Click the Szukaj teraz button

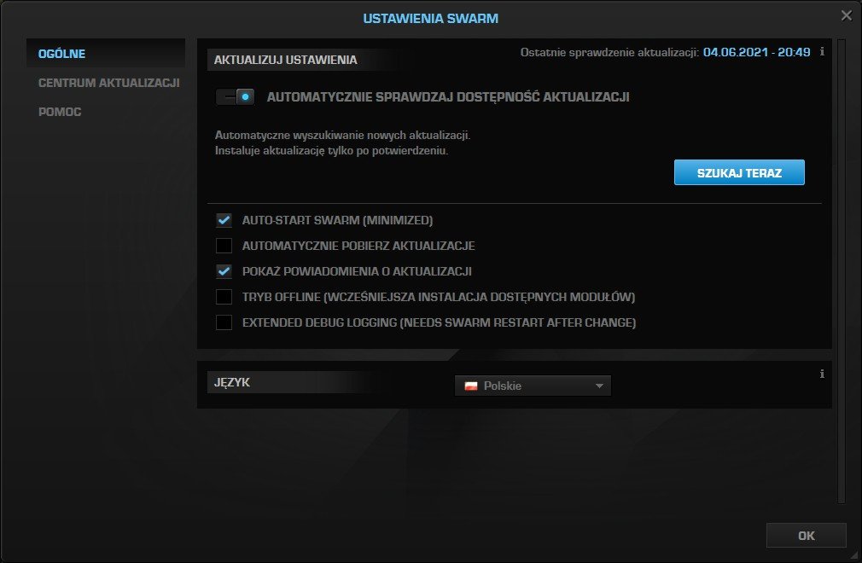[739, 172]
